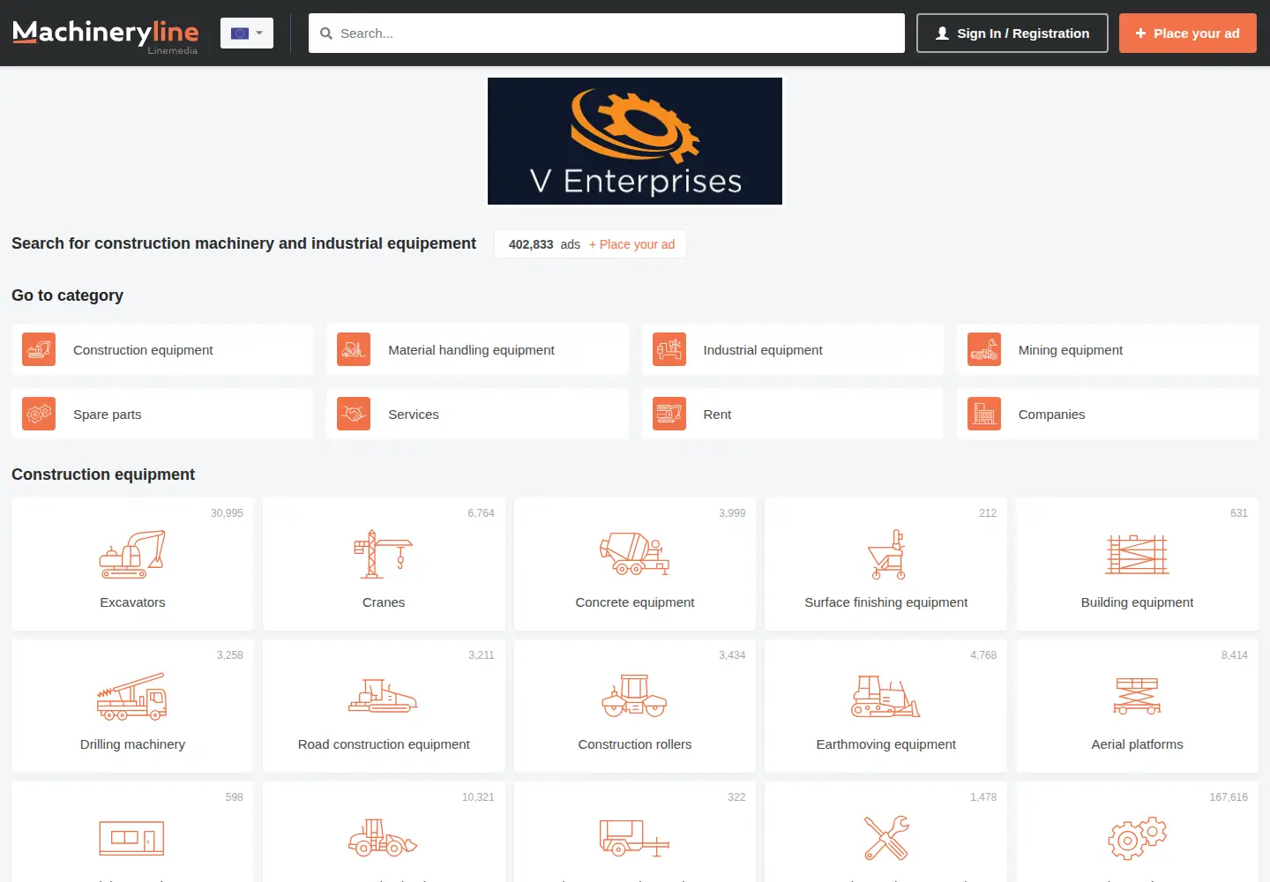Click the Drilling machinery truck icon
The height and width of the screenshot is (882, 1270).
pos(132,696)
